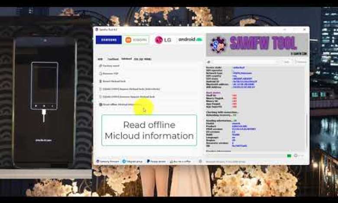Open the ADB tab
The image size is (338, 203).
coord(100,59)
